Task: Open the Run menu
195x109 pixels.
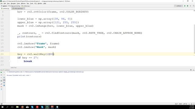Action: point(28,3)
